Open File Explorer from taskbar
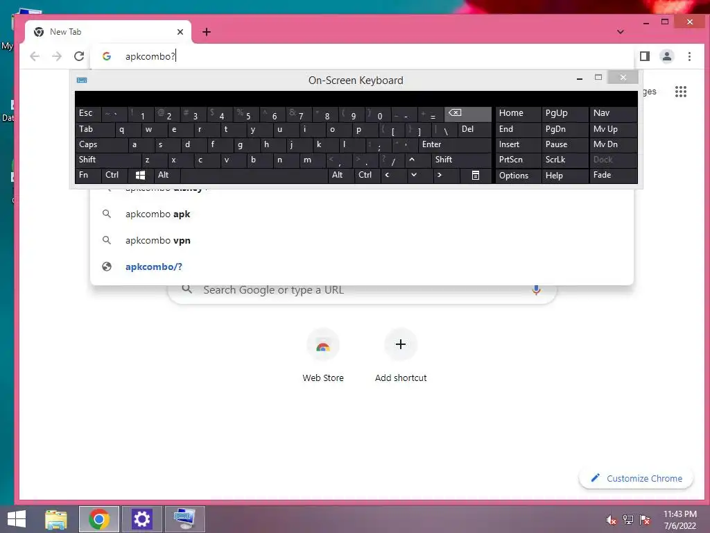The image size is (710, 533). [x=56, y=519]
